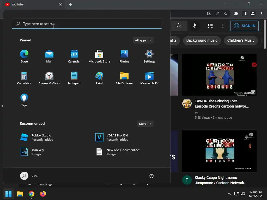This screenshot has height=200, width=267.
Task: Launch Calendar from pinned apps
Action: pyautogui.click(x=74, y=57)
